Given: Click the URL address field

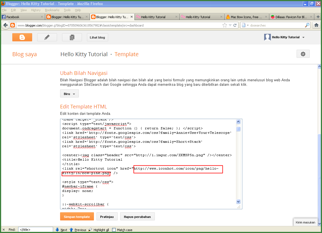Looking at the screenshot, I should [x=119, y=25].
